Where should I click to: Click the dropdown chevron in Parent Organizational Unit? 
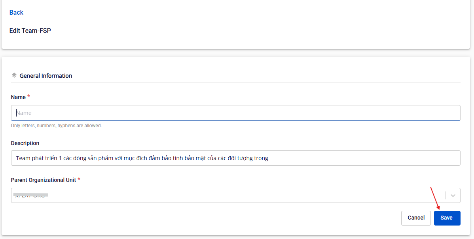coord(453,195)
